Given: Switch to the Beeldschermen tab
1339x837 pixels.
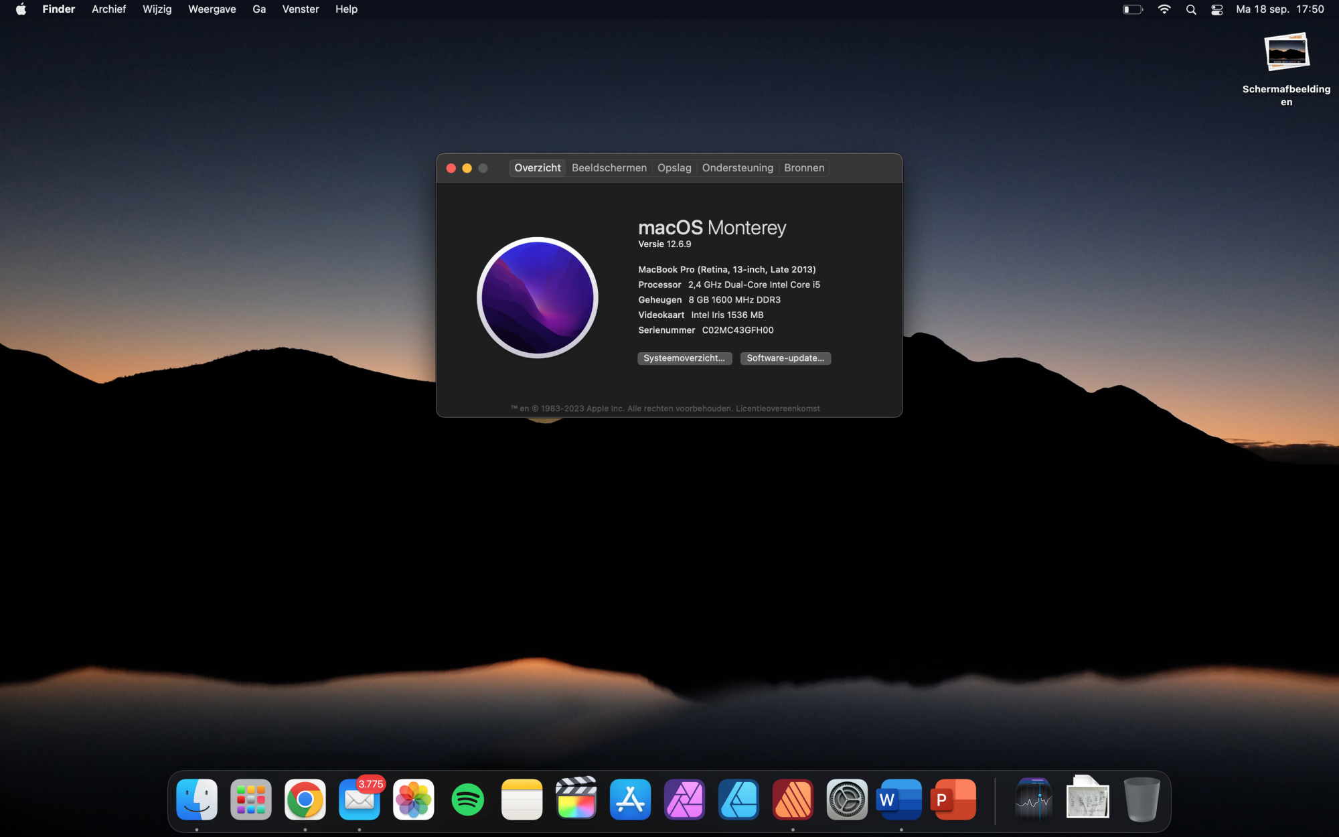Looking at the screenshot, I should 609,168.
